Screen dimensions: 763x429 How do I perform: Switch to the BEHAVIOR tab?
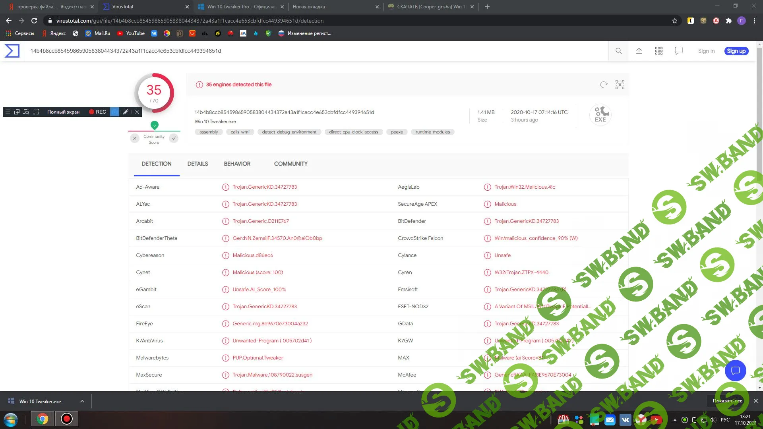[237, 164]
